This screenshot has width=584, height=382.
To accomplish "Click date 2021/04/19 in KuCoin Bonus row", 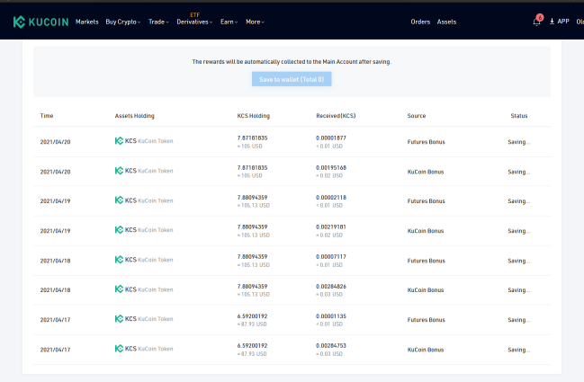I will 55,231.
